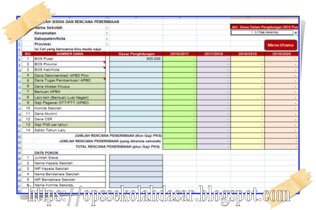
Task: Click the '2019/2020' column header
Action: point(282,54)
